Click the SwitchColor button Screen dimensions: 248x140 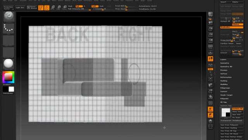[8, 93]
